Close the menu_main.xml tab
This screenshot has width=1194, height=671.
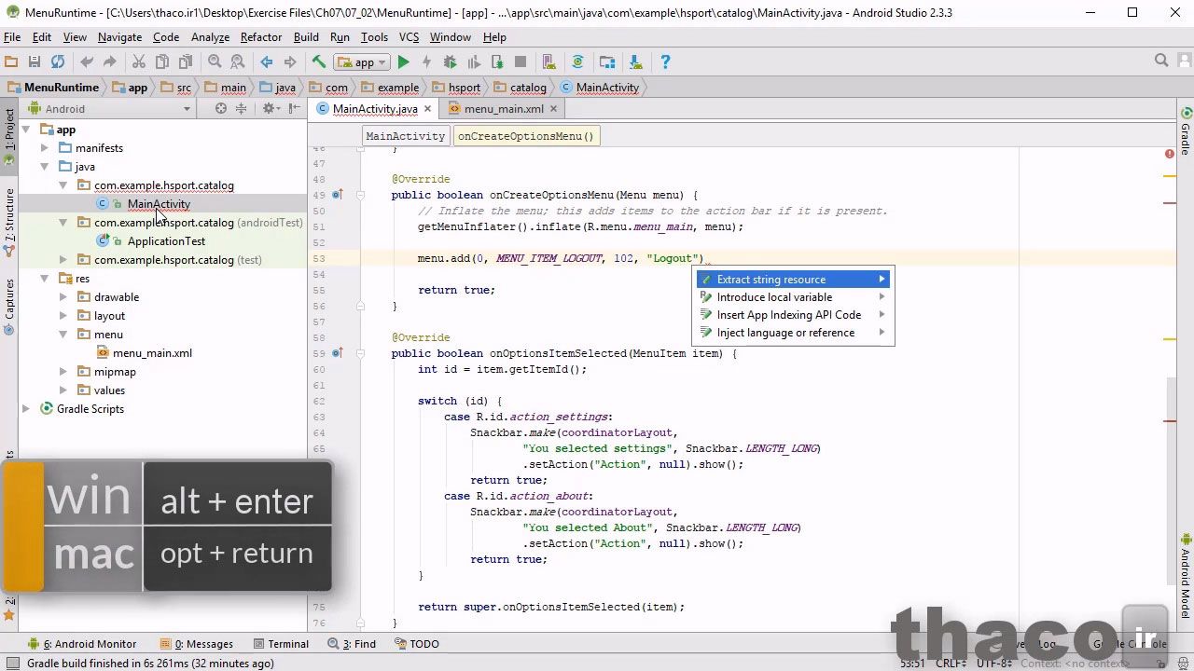553,108
